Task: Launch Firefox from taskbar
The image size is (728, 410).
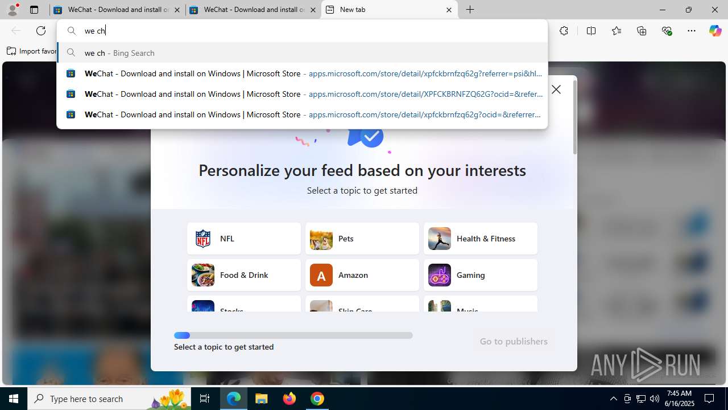Action: [289, 399]
